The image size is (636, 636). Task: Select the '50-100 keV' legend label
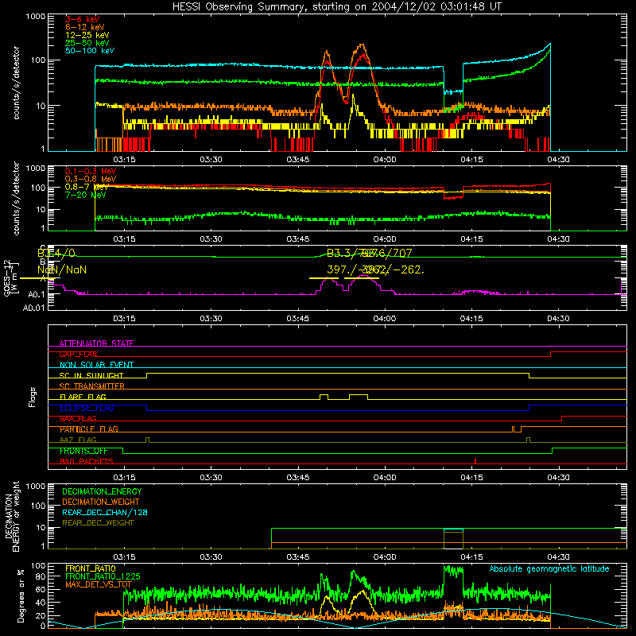pyautogui.click(x=90, y=51)
